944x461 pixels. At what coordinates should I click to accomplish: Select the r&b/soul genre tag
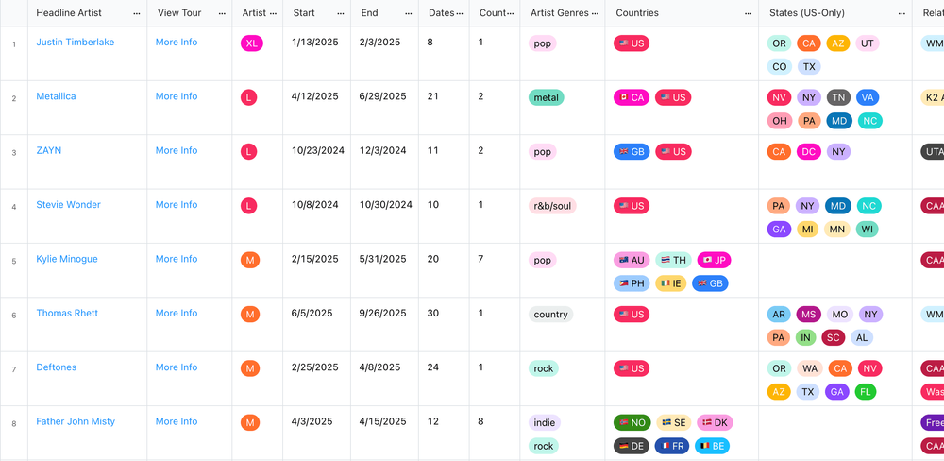pyautogui.click(x=552, y=206)
